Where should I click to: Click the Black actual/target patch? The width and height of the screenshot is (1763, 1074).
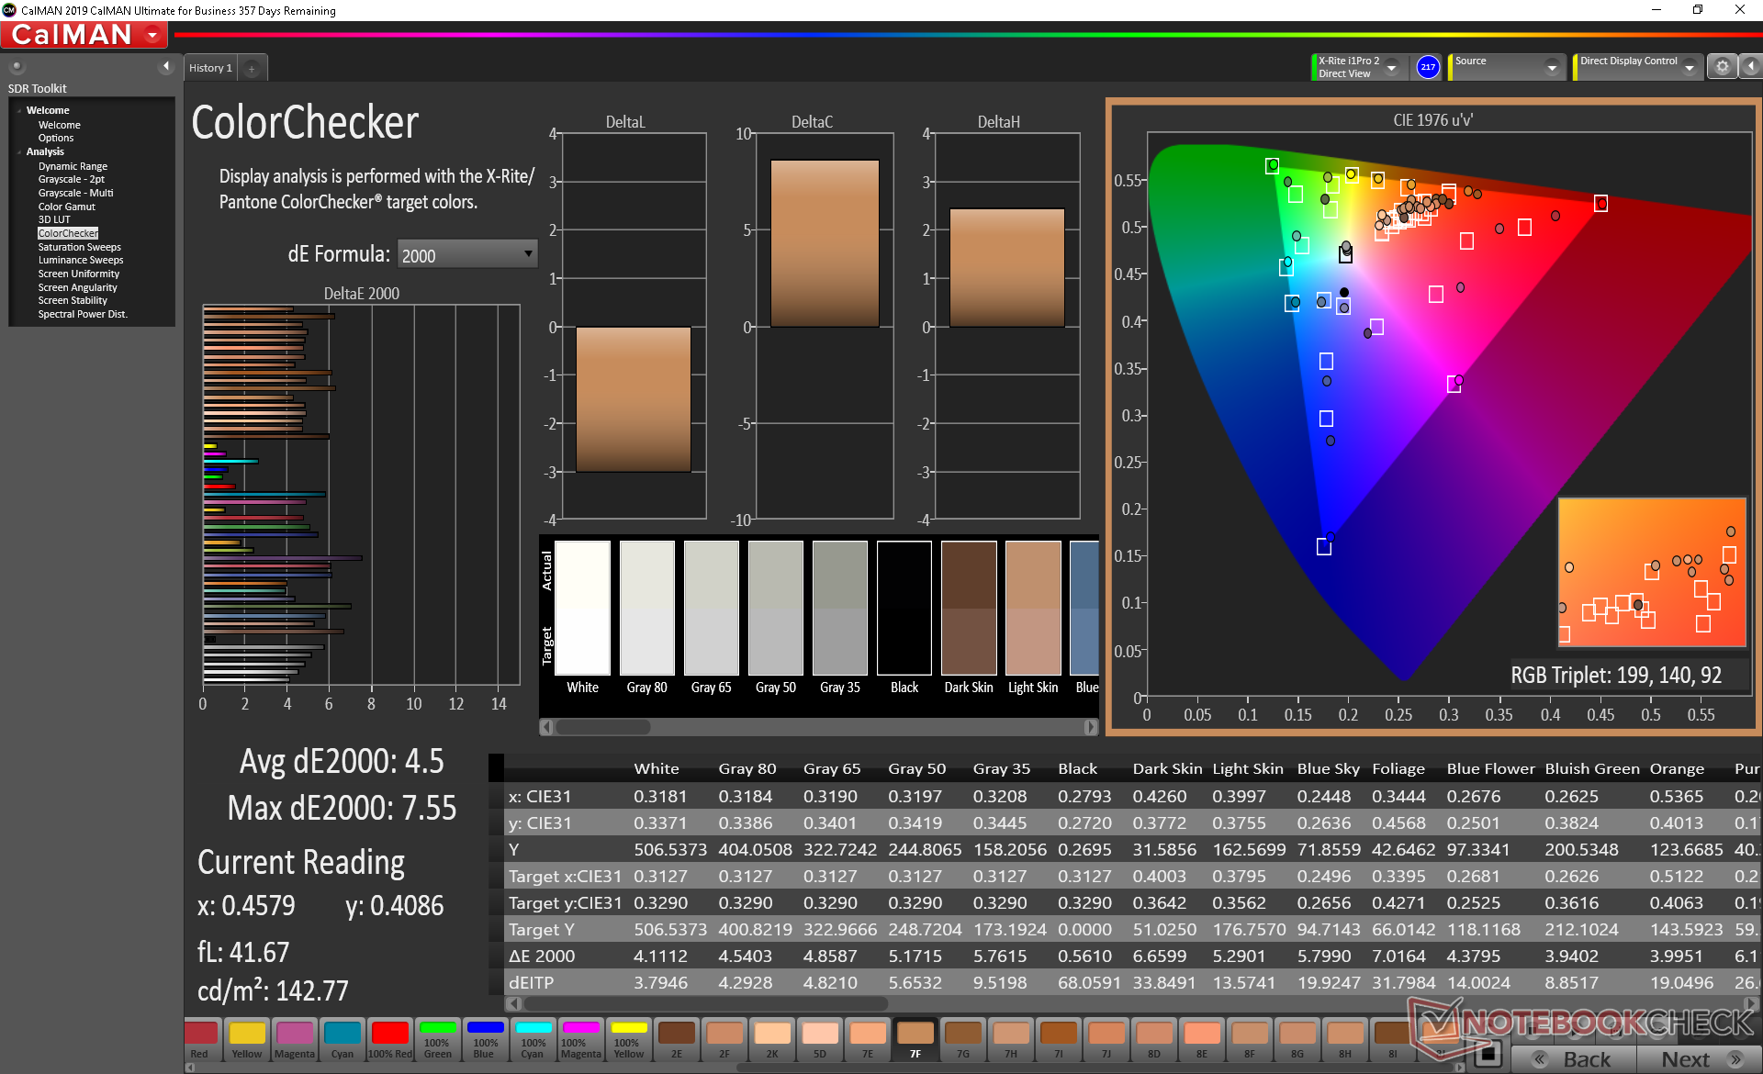[904, 608]
